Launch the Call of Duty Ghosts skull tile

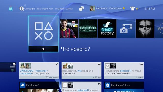coord(145,29)
